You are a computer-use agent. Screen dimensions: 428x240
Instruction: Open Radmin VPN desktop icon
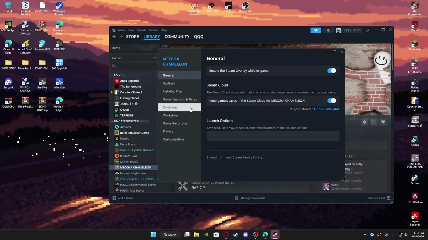coord(42,46)
